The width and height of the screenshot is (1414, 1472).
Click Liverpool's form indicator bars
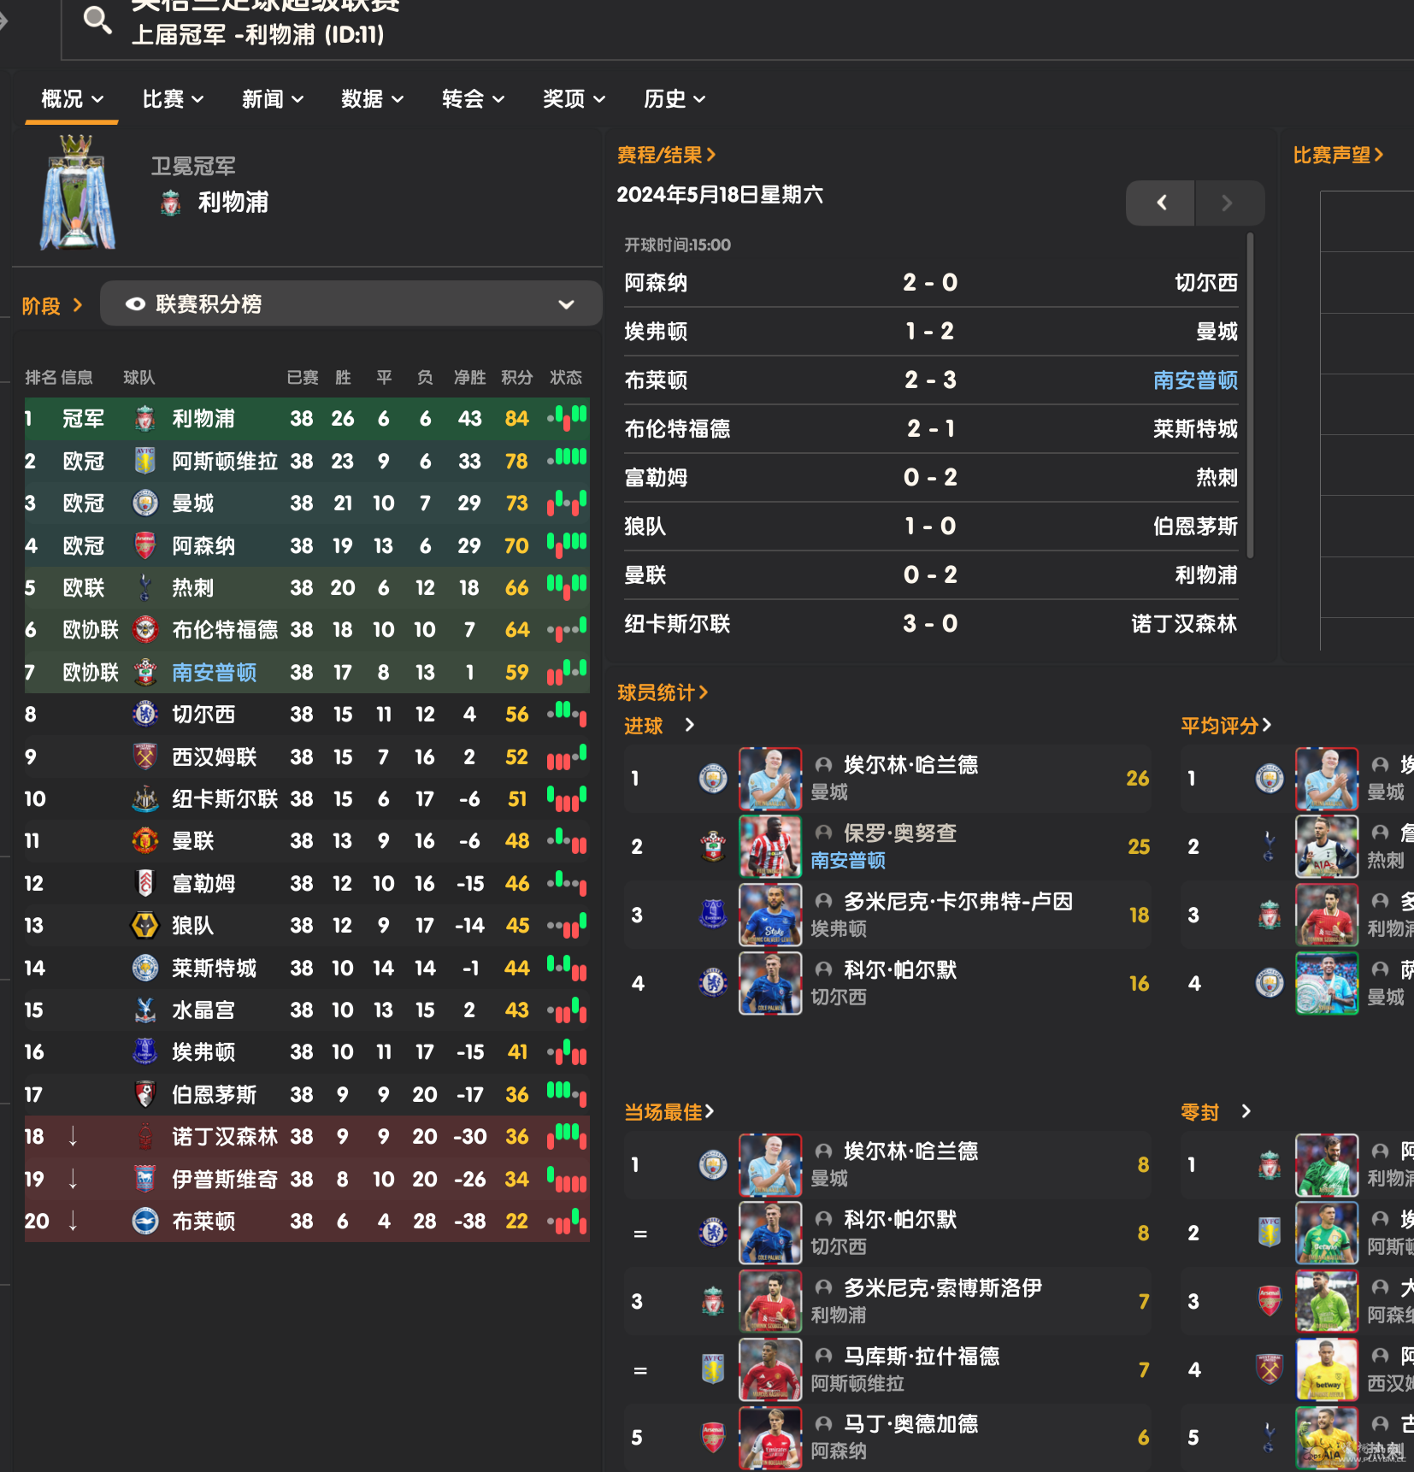click(568, 419)
